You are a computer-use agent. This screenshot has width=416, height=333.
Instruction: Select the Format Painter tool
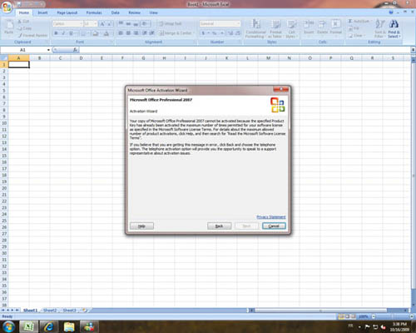click(32, 36)
